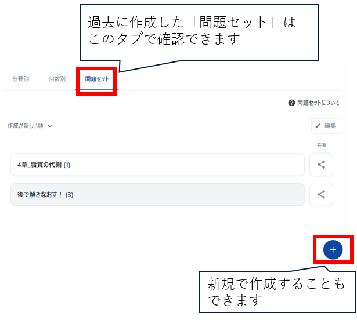Click the 編集 button label

pyautogui.click(x=330, y=126)
